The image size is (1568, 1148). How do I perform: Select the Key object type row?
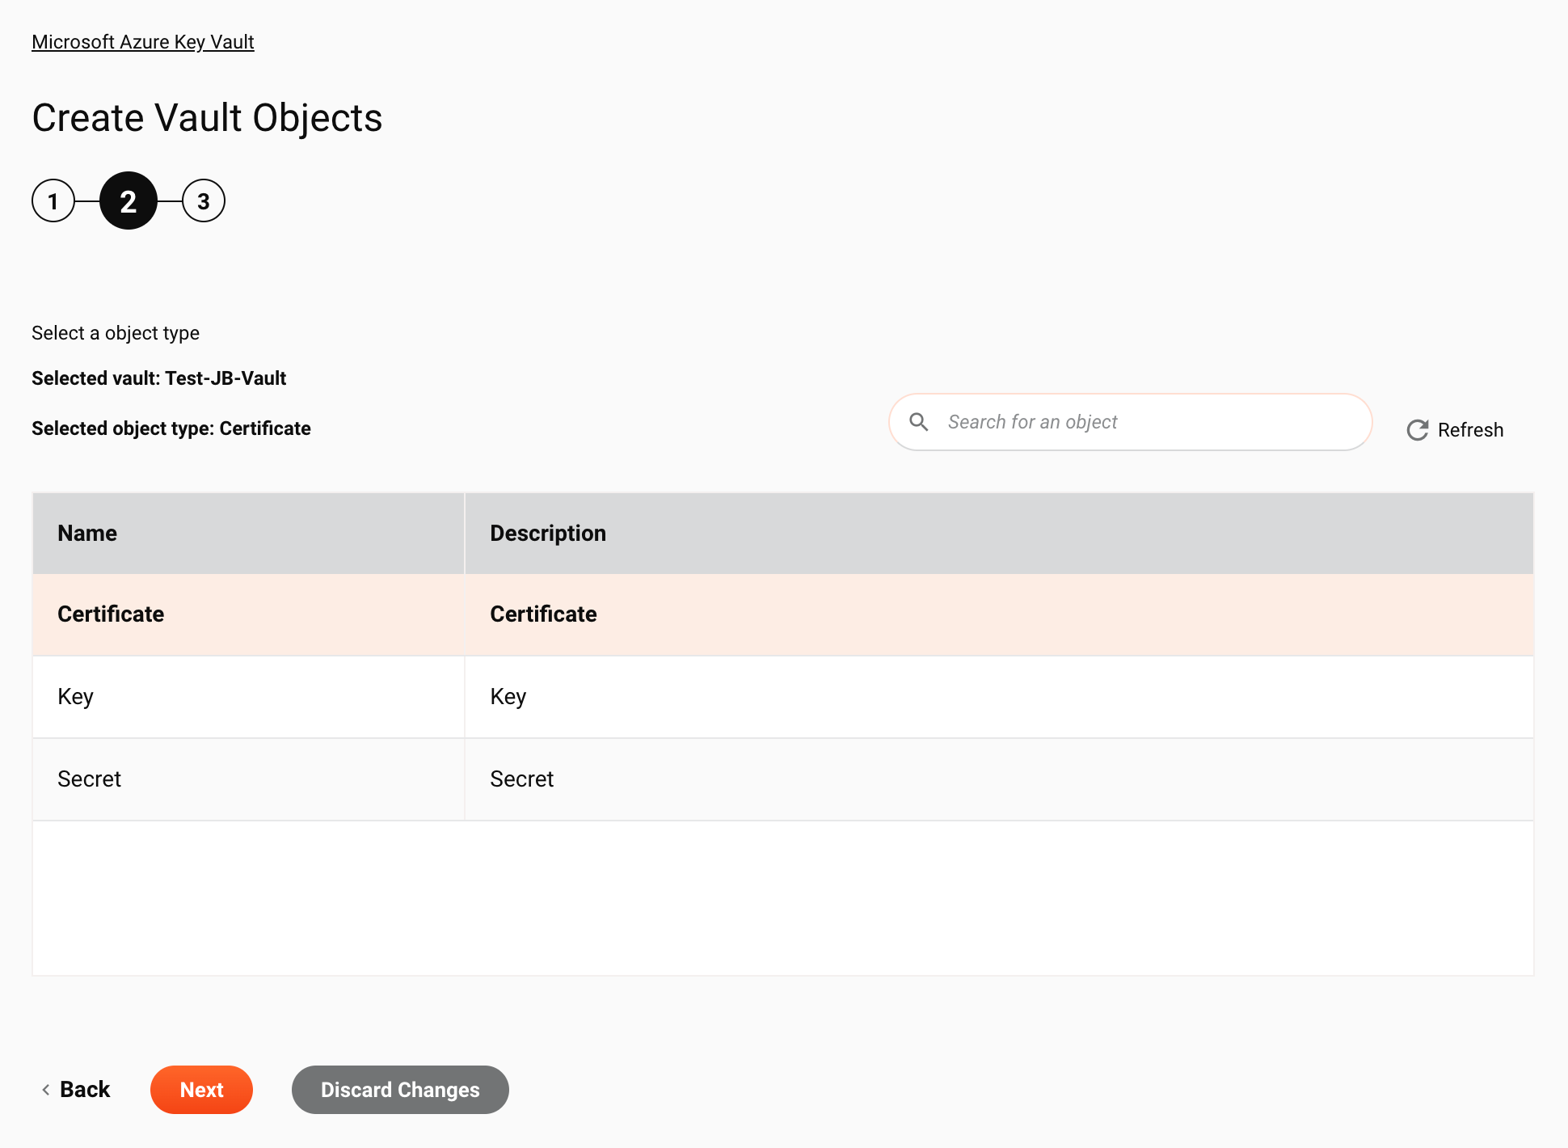(x=782, y=696)
